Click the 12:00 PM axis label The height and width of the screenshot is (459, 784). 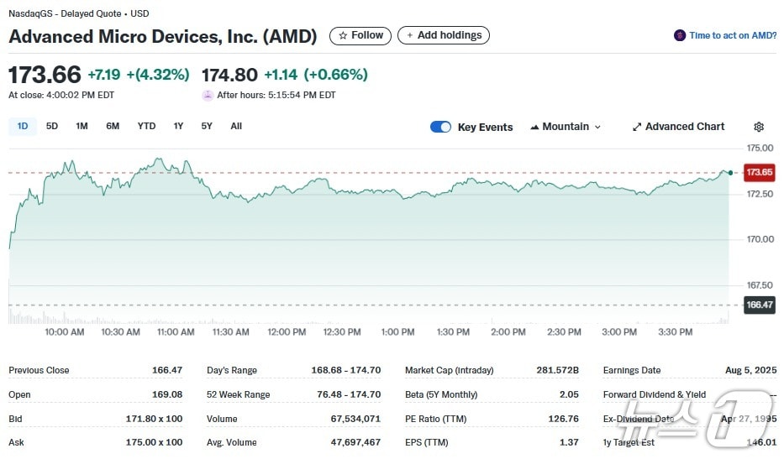click(x=287, y=332)
